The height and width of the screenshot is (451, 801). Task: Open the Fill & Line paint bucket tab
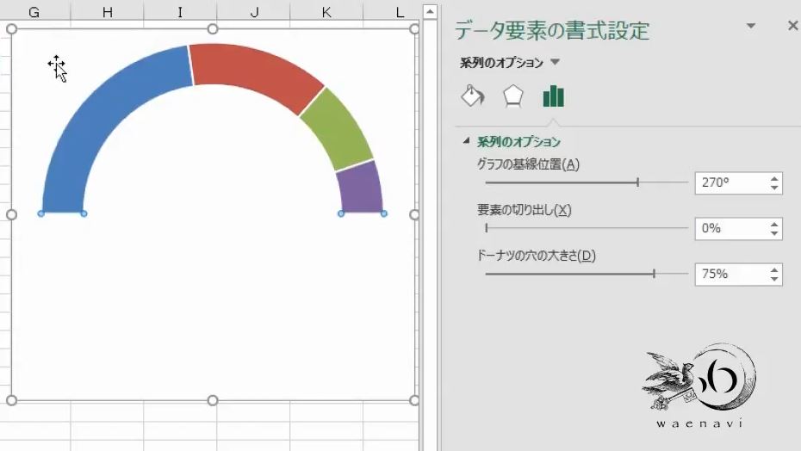point(473,96)
